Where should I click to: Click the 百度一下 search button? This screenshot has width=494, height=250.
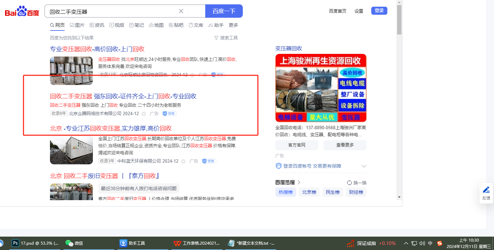(x=224, y=11)
